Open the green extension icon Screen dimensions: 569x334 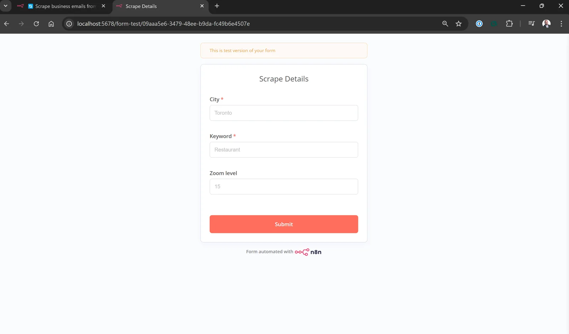point(494,24)
